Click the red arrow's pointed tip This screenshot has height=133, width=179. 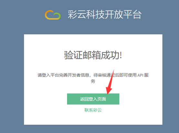(x=107, y=94)
